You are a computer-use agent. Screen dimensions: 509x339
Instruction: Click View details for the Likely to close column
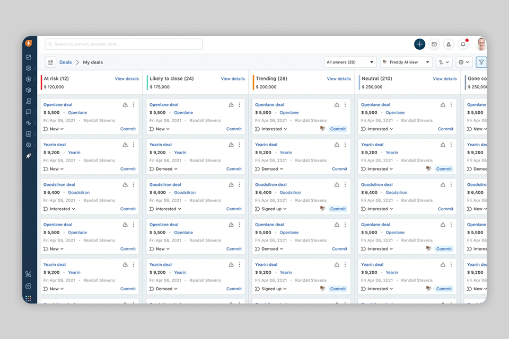233,78
